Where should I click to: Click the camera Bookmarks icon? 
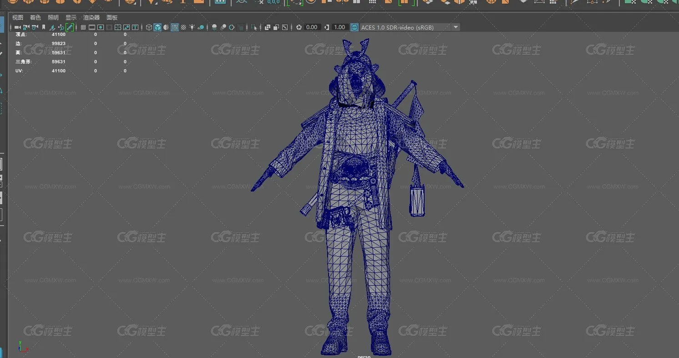point(44,27)
